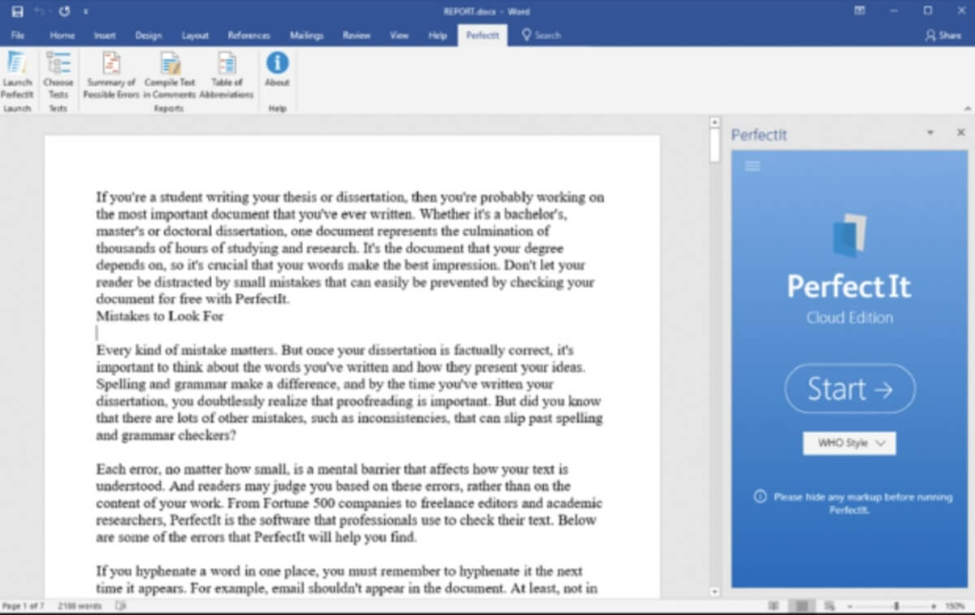
Task: Click the Start button in PerfectIt
Action: pyautogui.click(x=850, y=389)
